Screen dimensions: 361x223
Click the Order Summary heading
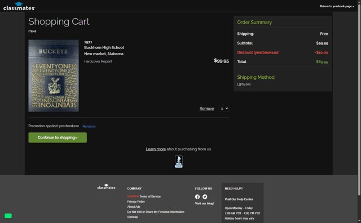254,23
